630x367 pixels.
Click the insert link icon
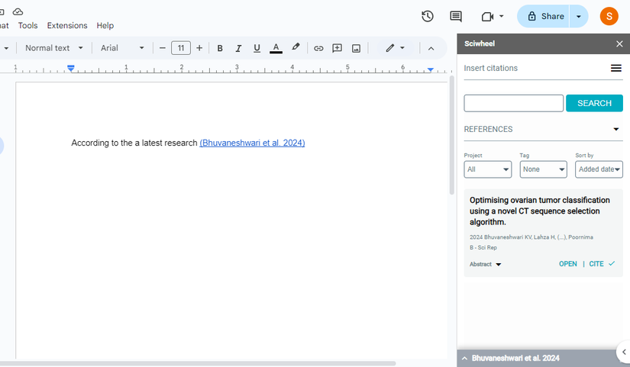click(318, 48)
